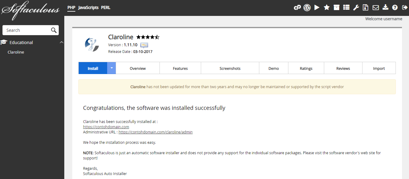Click the blue Install button
Image resolution: width=409 pixels, height=179 pixels.
[93, 69]
